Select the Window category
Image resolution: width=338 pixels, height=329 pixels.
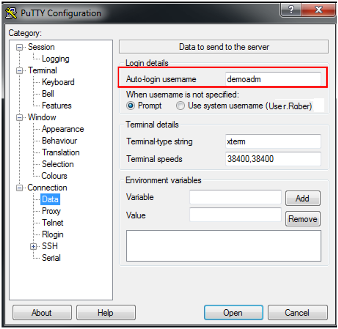[42, 117]
